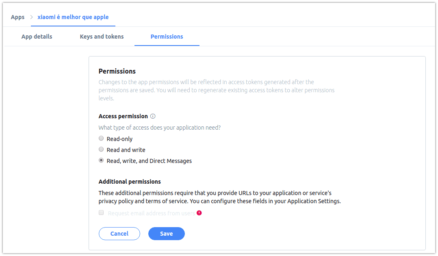The image size is (438, 256).
Task: Select Read, write, and Direct Messages radio
Action: [101, 161]
